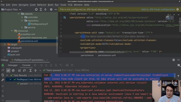Select glassfish-resources.xml file
This screenshot has width=181, height=102.
tap(34, 38)
